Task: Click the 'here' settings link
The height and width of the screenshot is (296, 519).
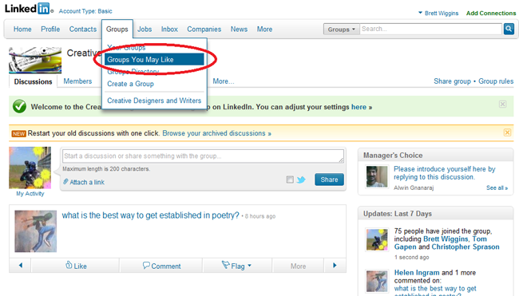Action: point(359,107)
